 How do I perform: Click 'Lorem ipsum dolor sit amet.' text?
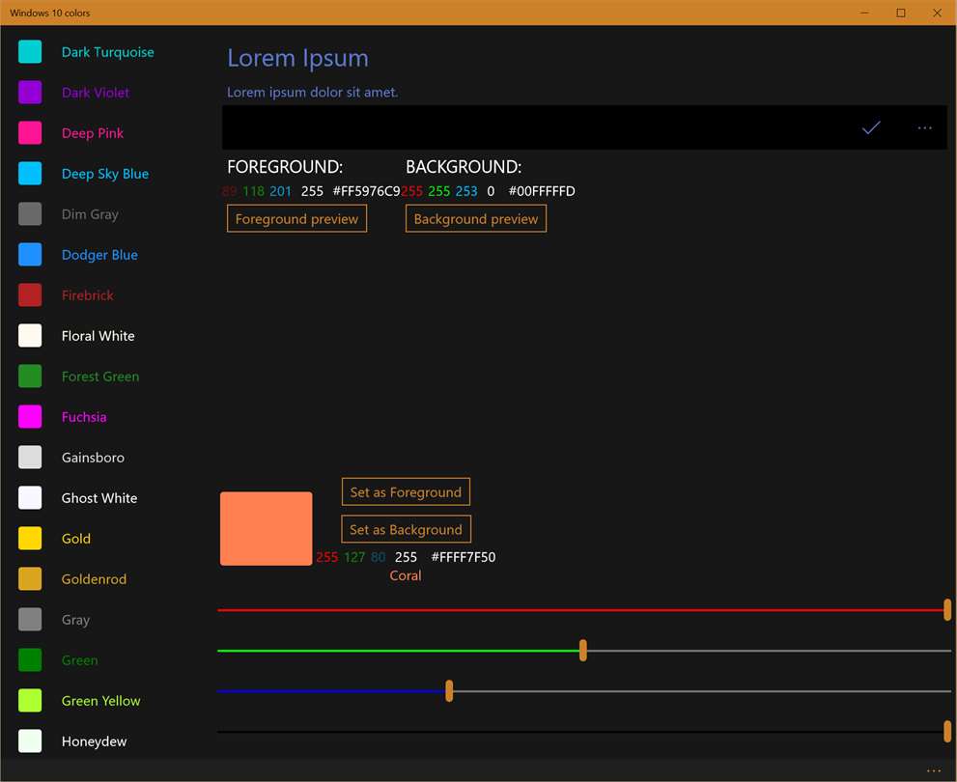tap(313, 92)
